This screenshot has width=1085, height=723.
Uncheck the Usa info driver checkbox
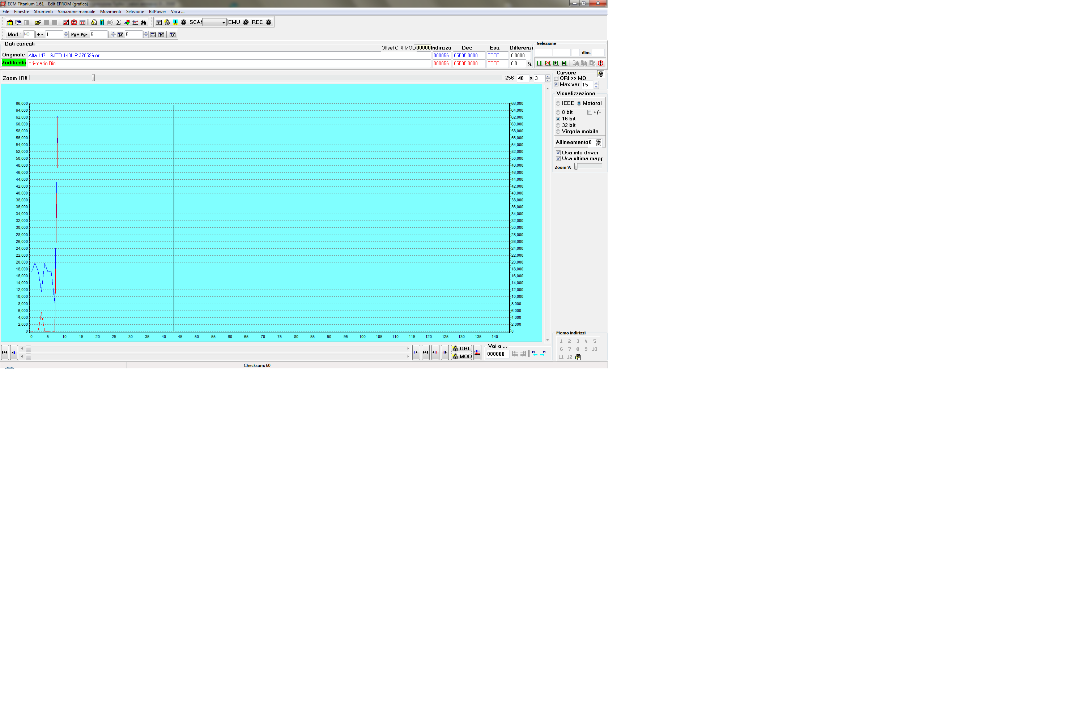(x=558, y=153)
